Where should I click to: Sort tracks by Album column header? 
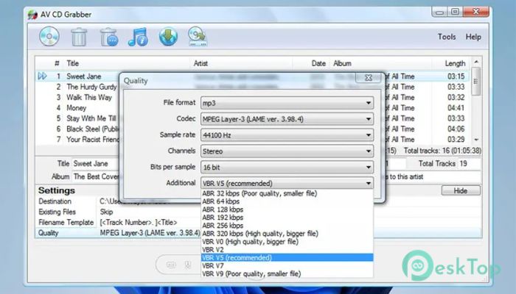click(342, 63)
